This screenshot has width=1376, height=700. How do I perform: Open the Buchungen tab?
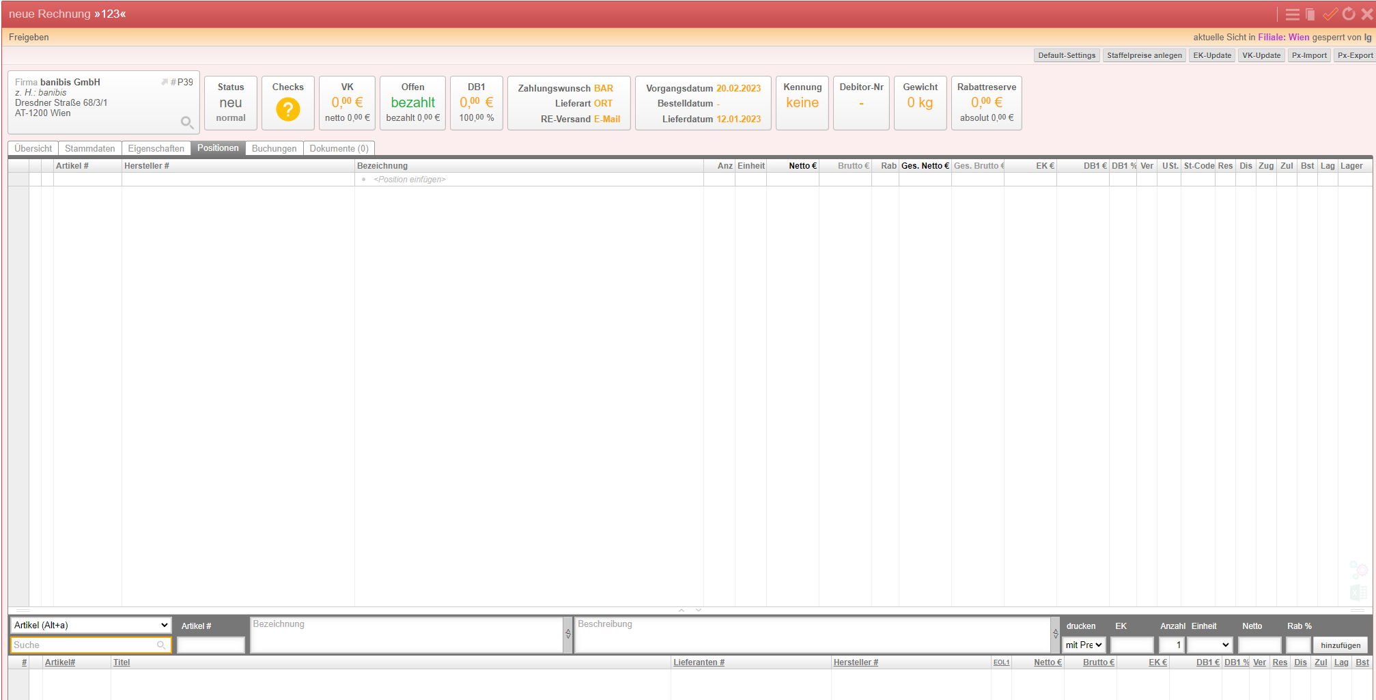[x=274, y=148]
